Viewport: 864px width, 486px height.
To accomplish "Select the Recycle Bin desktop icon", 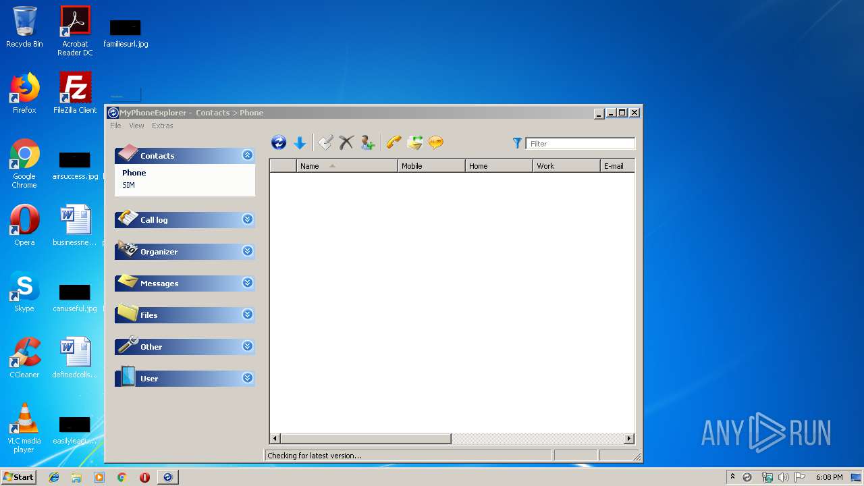I will click(x=24, y=27).
